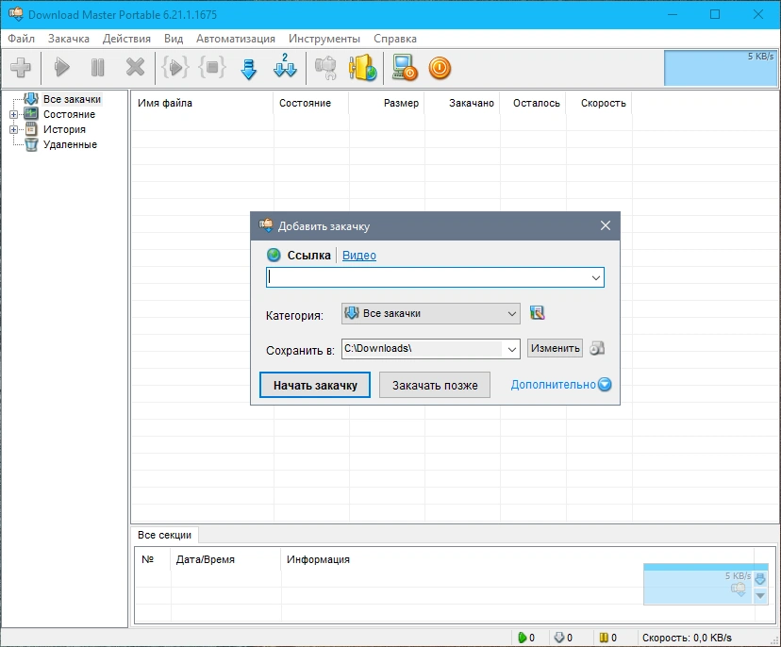The height and width of the screenshot is (647, 781).
Task: Sort by Скорость column header
Action: pos(599,103)
